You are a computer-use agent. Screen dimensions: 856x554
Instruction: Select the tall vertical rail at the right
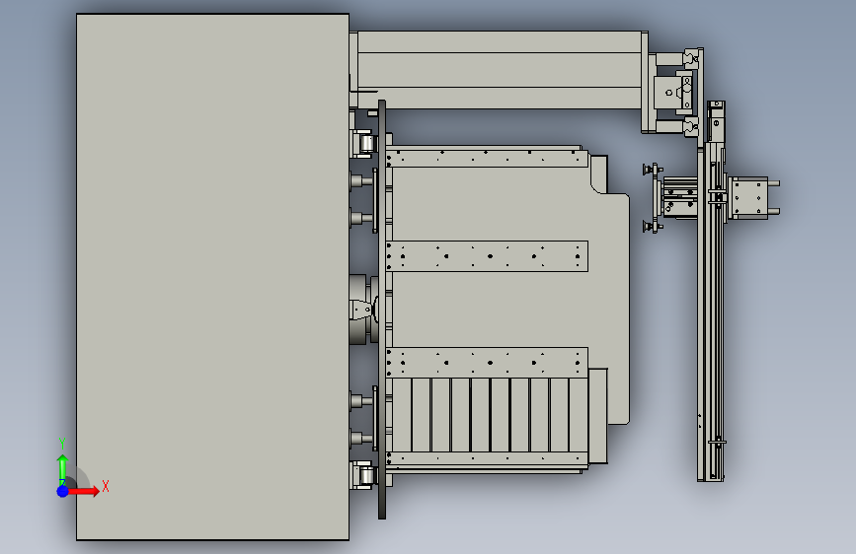click(x=711, y=312)
